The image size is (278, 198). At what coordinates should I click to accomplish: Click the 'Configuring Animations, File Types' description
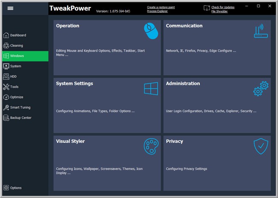tap(95, 111)
